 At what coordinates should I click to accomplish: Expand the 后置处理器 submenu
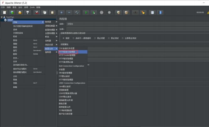click(51, 33)
